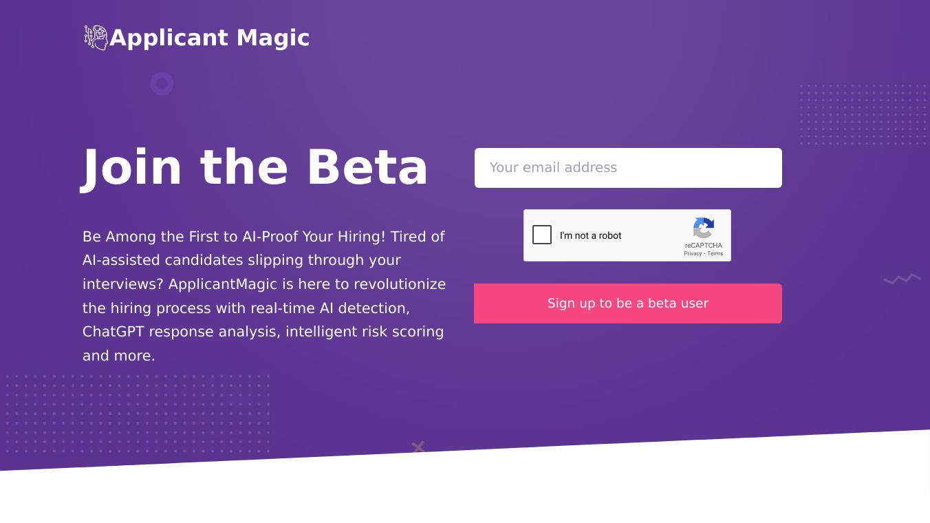Screen dimensions: 930x523
Task: Focus the email address input field
Action: [627, 168]
